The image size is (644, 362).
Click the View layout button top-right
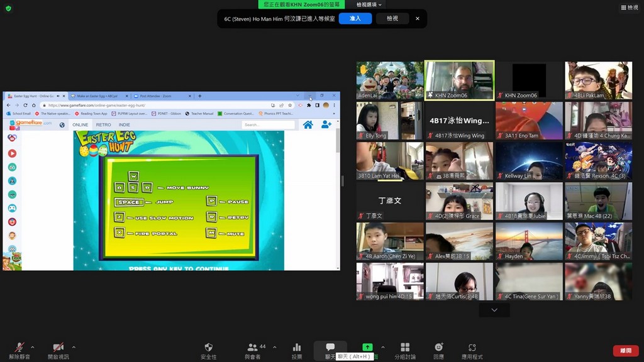click(629, 8)
